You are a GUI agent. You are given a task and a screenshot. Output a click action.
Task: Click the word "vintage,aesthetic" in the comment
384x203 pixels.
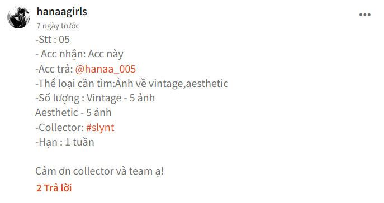click(x=188, y=84)
